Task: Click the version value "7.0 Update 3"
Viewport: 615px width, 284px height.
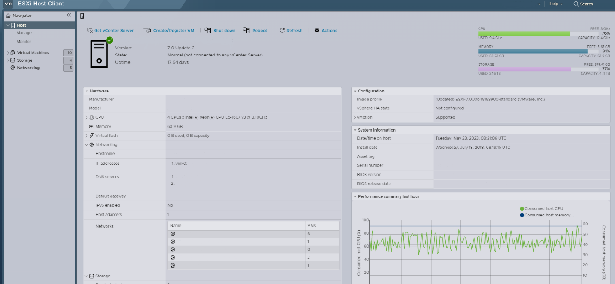Action: pyautogui.click(x=181, y=48)
